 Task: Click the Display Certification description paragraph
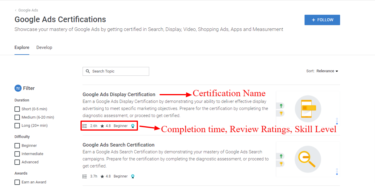pos(175,109)
